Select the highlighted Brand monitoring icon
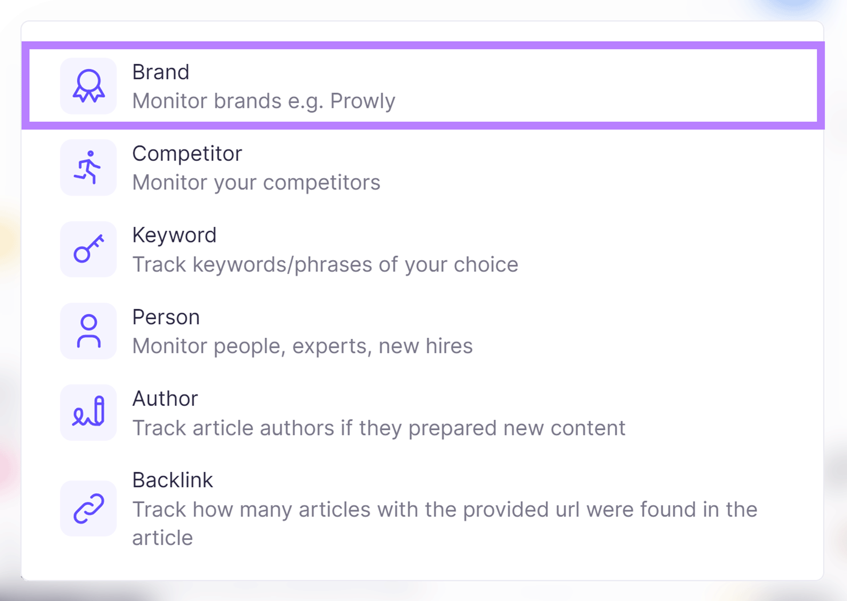 coord(88,86)
